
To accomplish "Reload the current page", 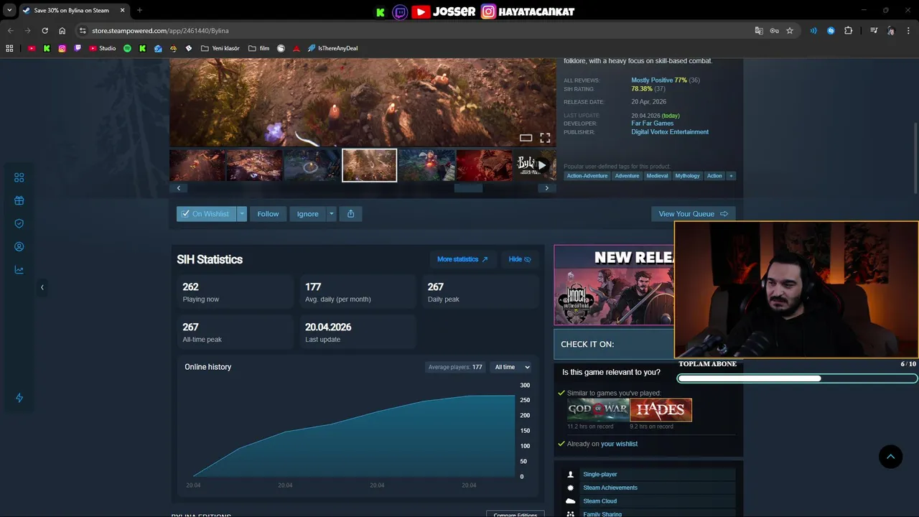I will pyautogui.click(x=45, y=31).
